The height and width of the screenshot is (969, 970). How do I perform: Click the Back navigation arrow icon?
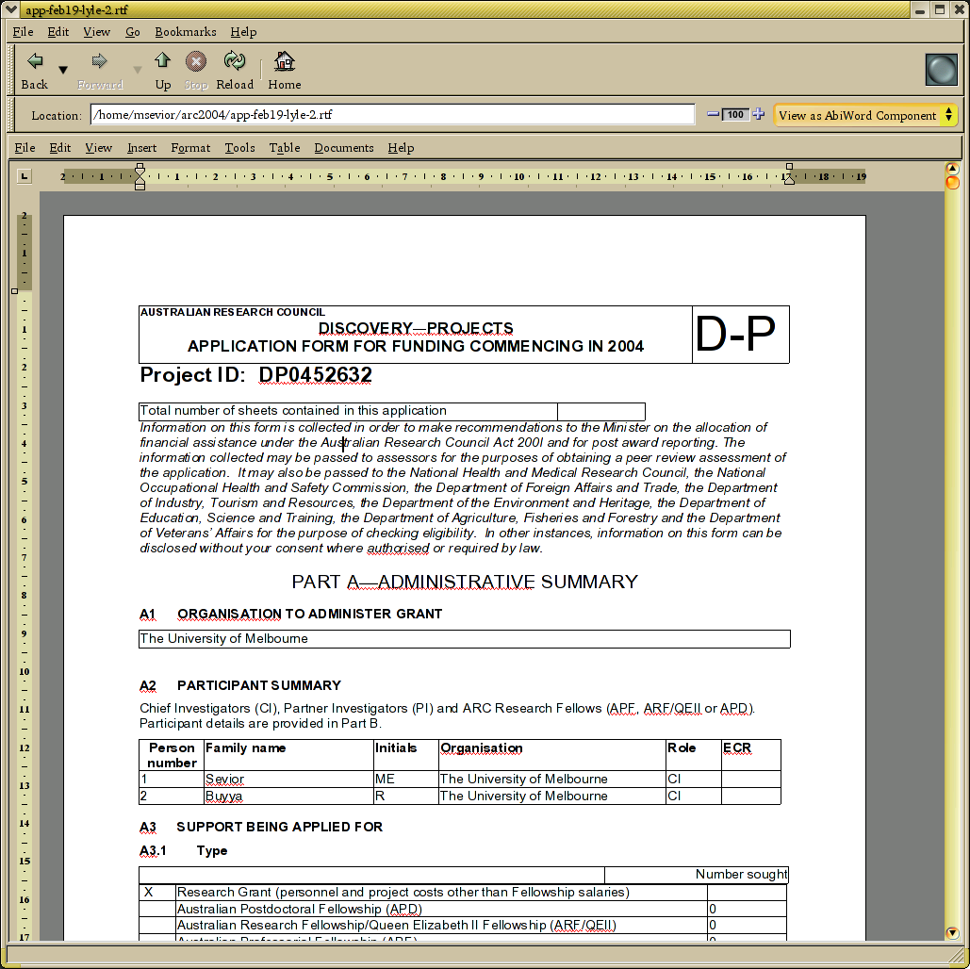point(35,62)
